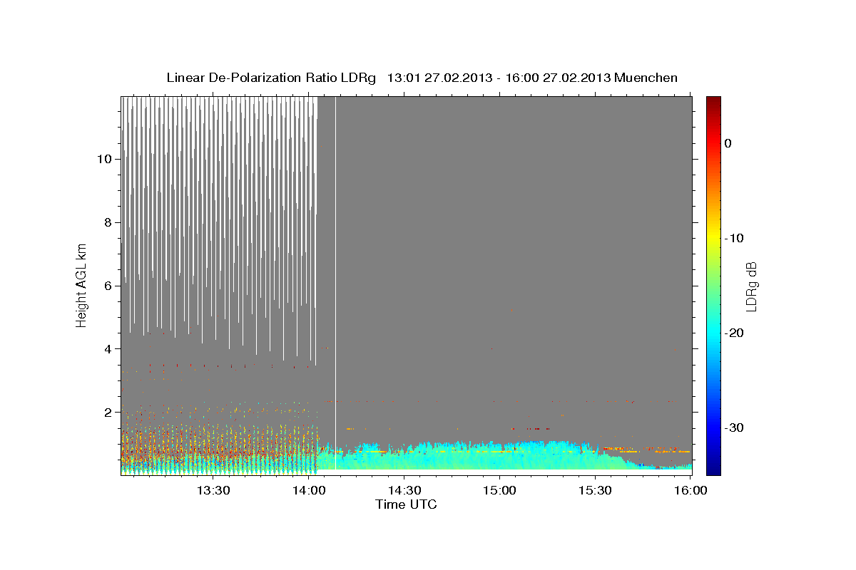Click the white vertical data gap line after 14:00

[x=335, y=282]
